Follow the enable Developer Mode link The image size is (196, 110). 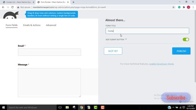click(x=161, y=64)
